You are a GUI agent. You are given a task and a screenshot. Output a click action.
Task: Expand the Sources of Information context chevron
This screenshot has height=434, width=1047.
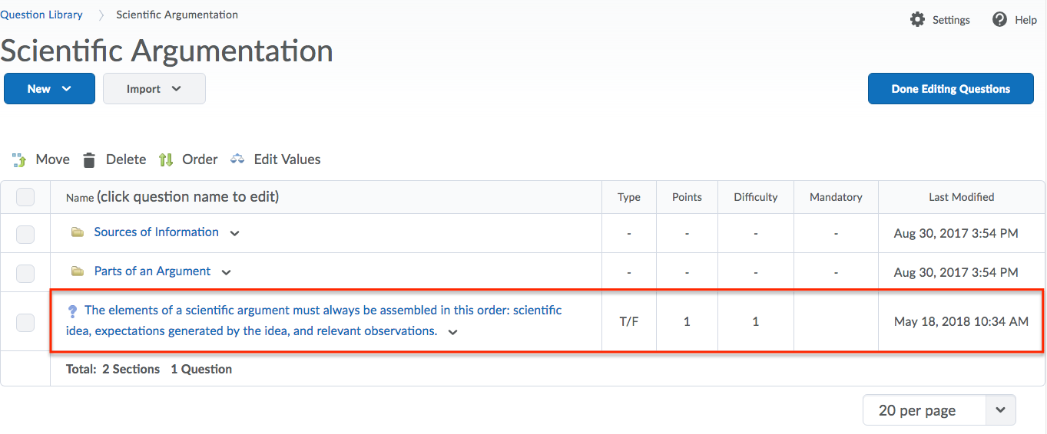pyautogui.click(x=235, y=233)
